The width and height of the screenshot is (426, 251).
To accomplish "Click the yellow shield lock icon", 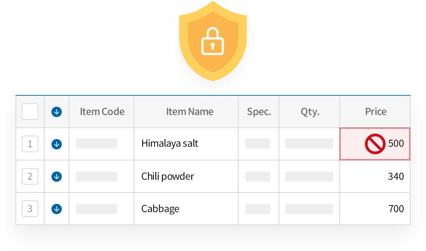I will pos(213,41).
